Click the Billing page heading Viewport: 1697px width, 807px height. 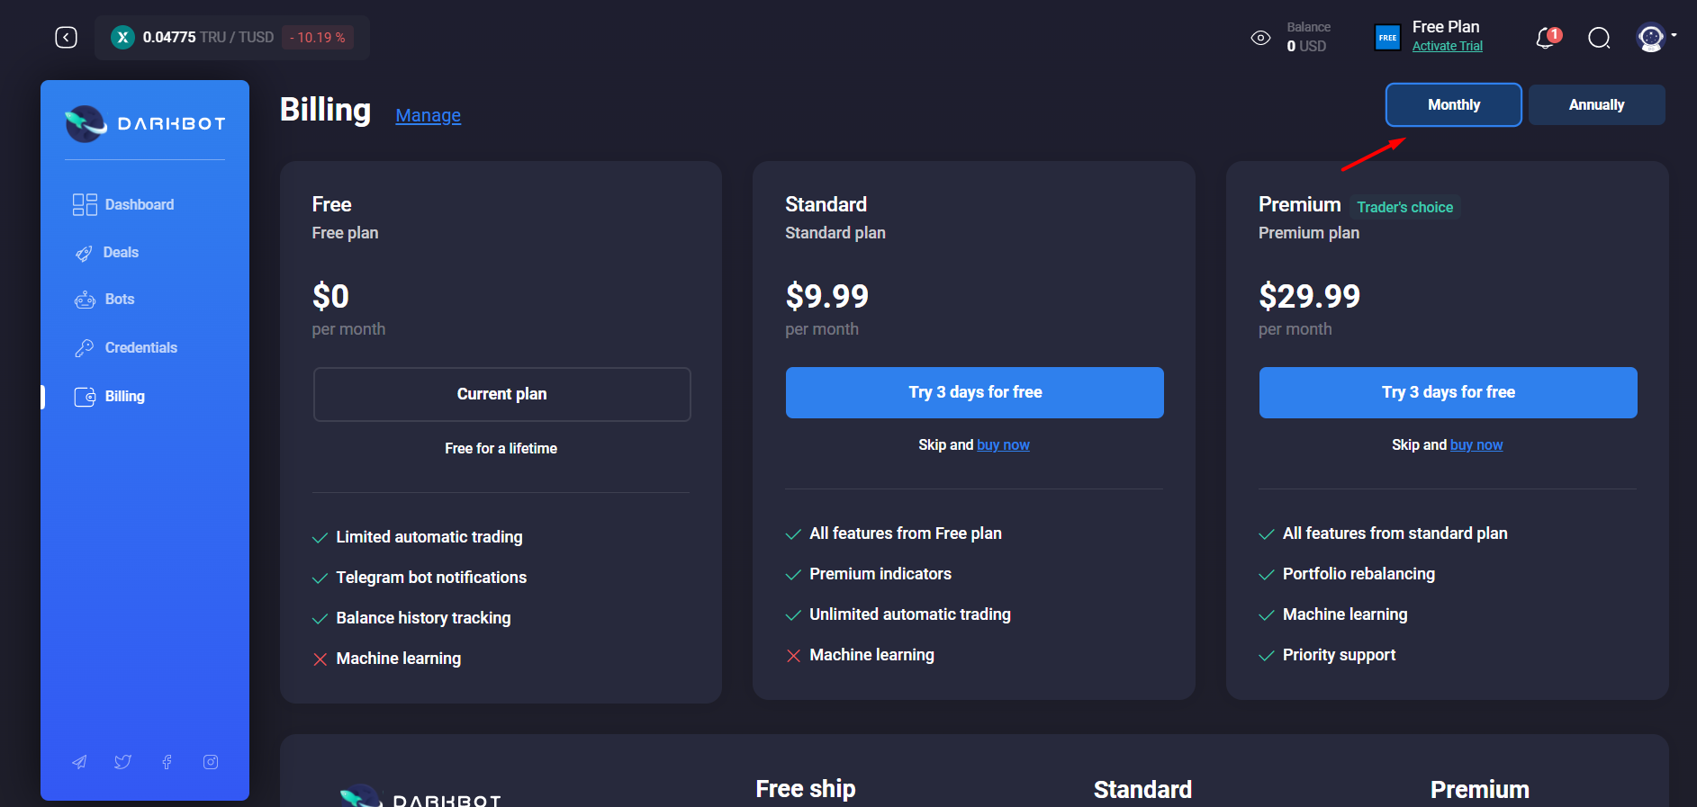click(x=325, y=110)
